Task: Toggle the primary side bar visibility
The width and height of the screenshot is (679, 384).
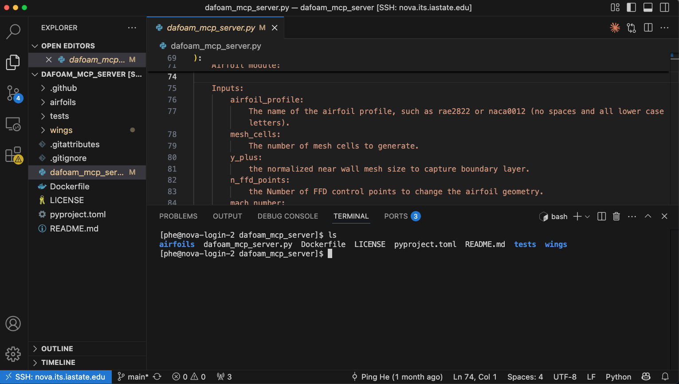Action: pos(631,8)
